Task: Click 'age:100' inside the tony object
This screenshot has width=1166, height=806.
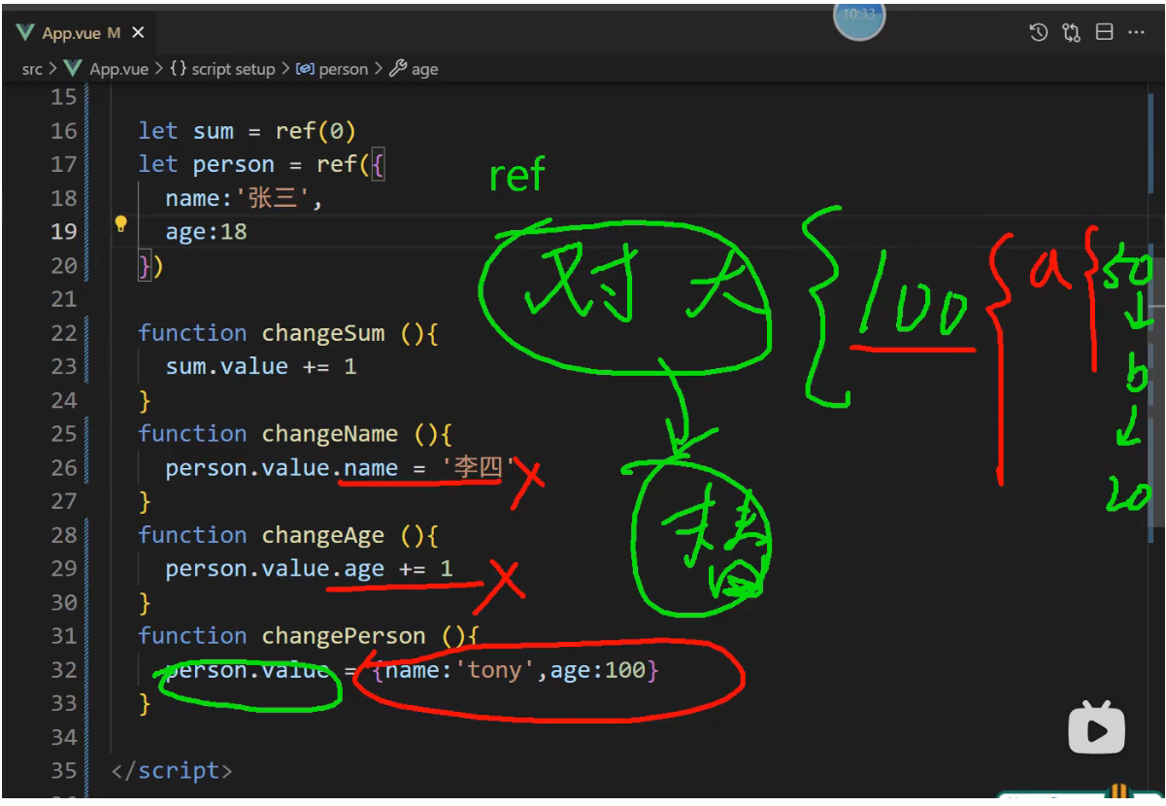Action: click(x=598, y=670)
